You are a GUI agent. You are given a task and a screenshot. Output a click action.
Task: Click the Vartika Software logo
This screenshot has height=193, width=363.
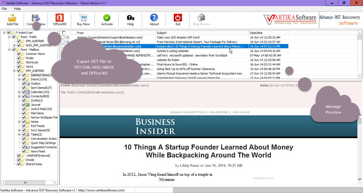(x=290, y=20)
